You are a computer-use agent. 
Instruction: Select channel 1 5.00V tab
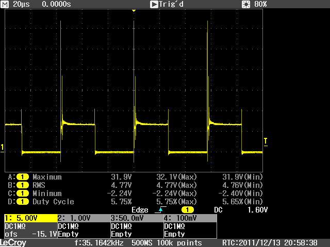(31, 218)
